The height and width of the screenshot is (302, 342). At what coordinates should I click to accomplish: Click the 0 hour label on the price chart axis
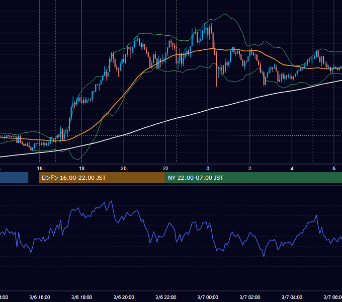point(208,169)
